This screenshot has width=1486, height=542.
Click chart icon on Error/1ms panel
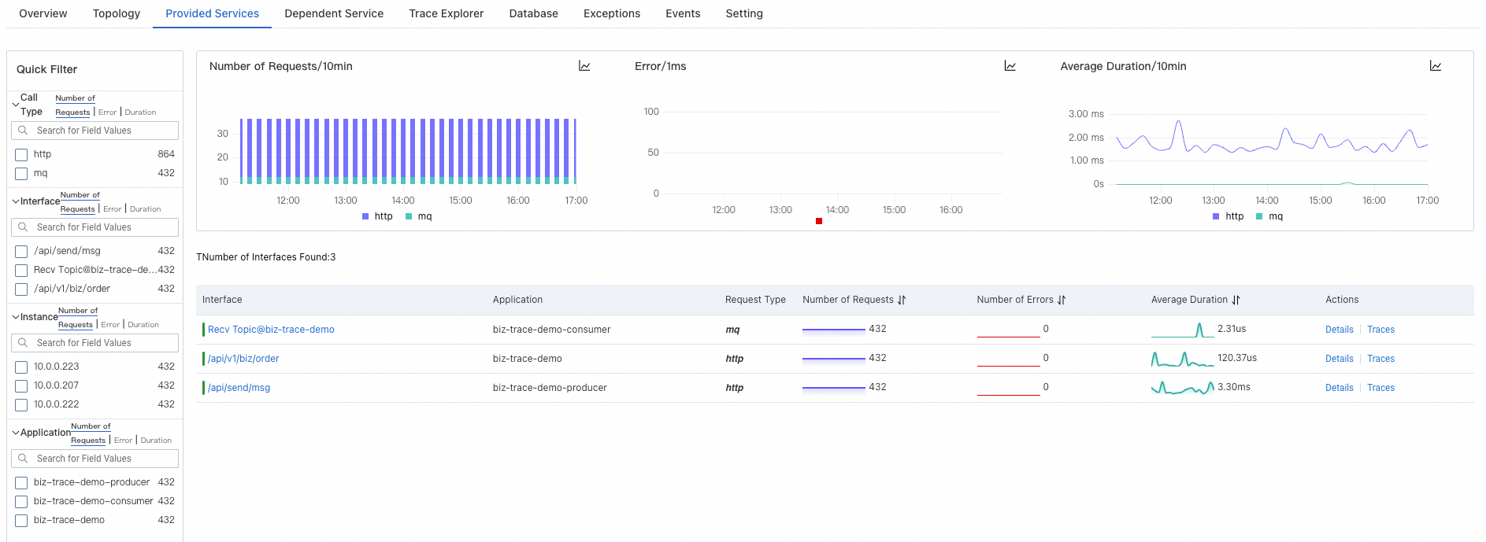[x=1010, y=66]
